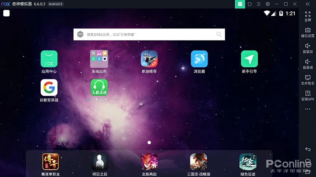Click the cellular signal status icon

coord(274,13)
